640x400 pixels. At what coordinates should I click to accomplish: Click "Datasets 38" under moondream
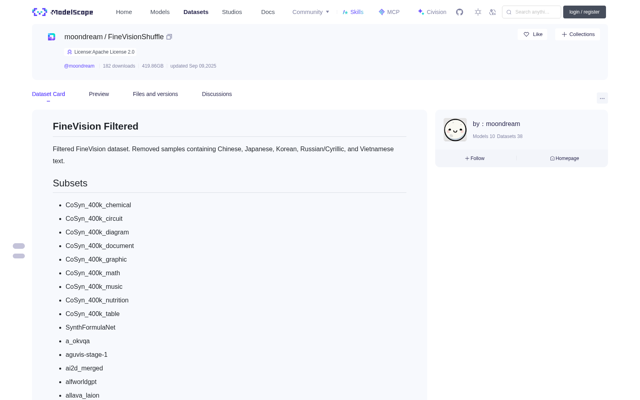[x=510, y=136]
